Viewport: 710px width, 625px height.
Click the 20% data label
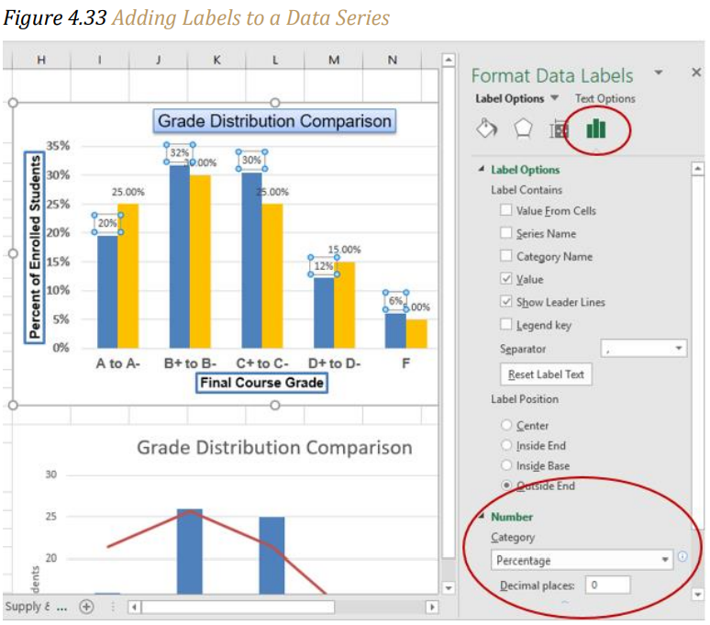click(x=107, y=223)
